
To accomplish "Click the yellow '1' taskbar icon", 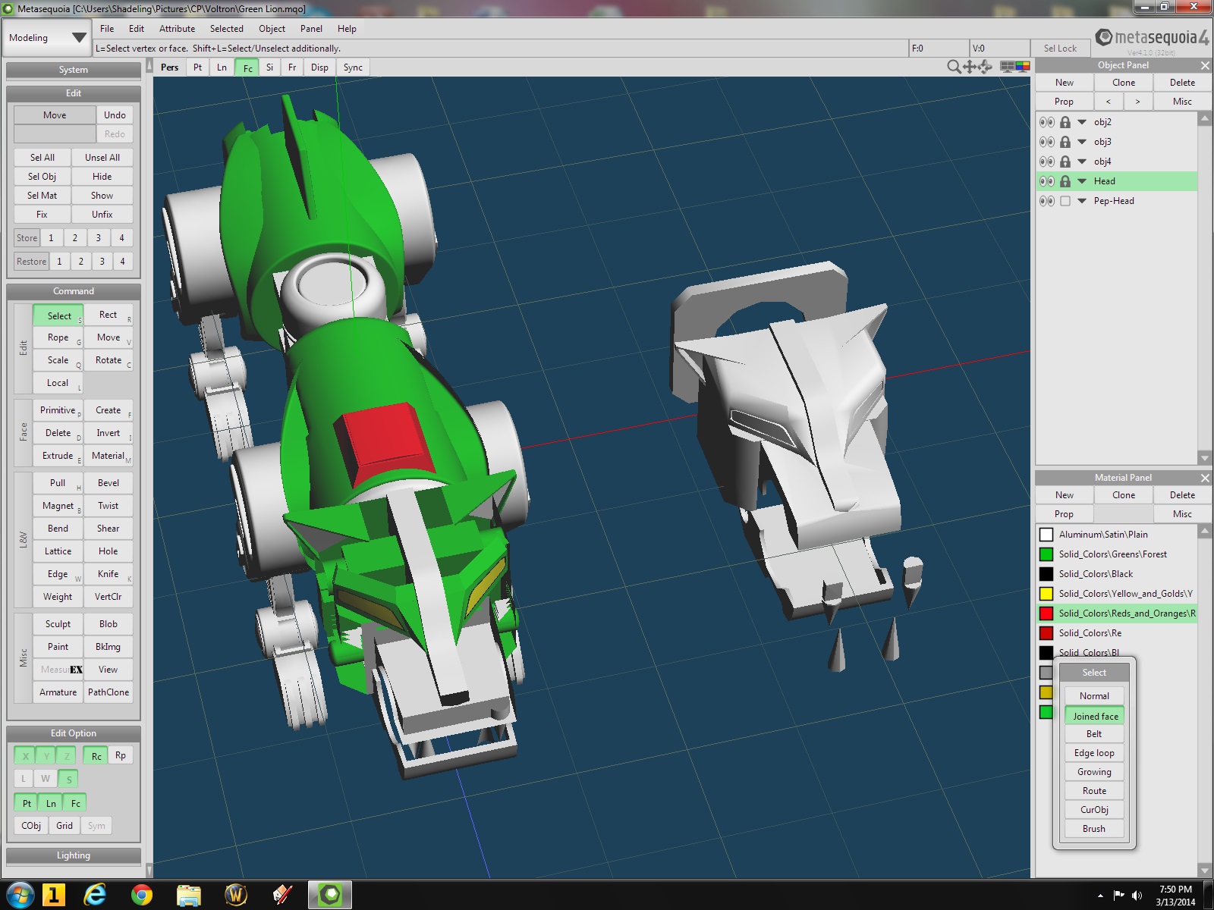I will coord(53,896).
